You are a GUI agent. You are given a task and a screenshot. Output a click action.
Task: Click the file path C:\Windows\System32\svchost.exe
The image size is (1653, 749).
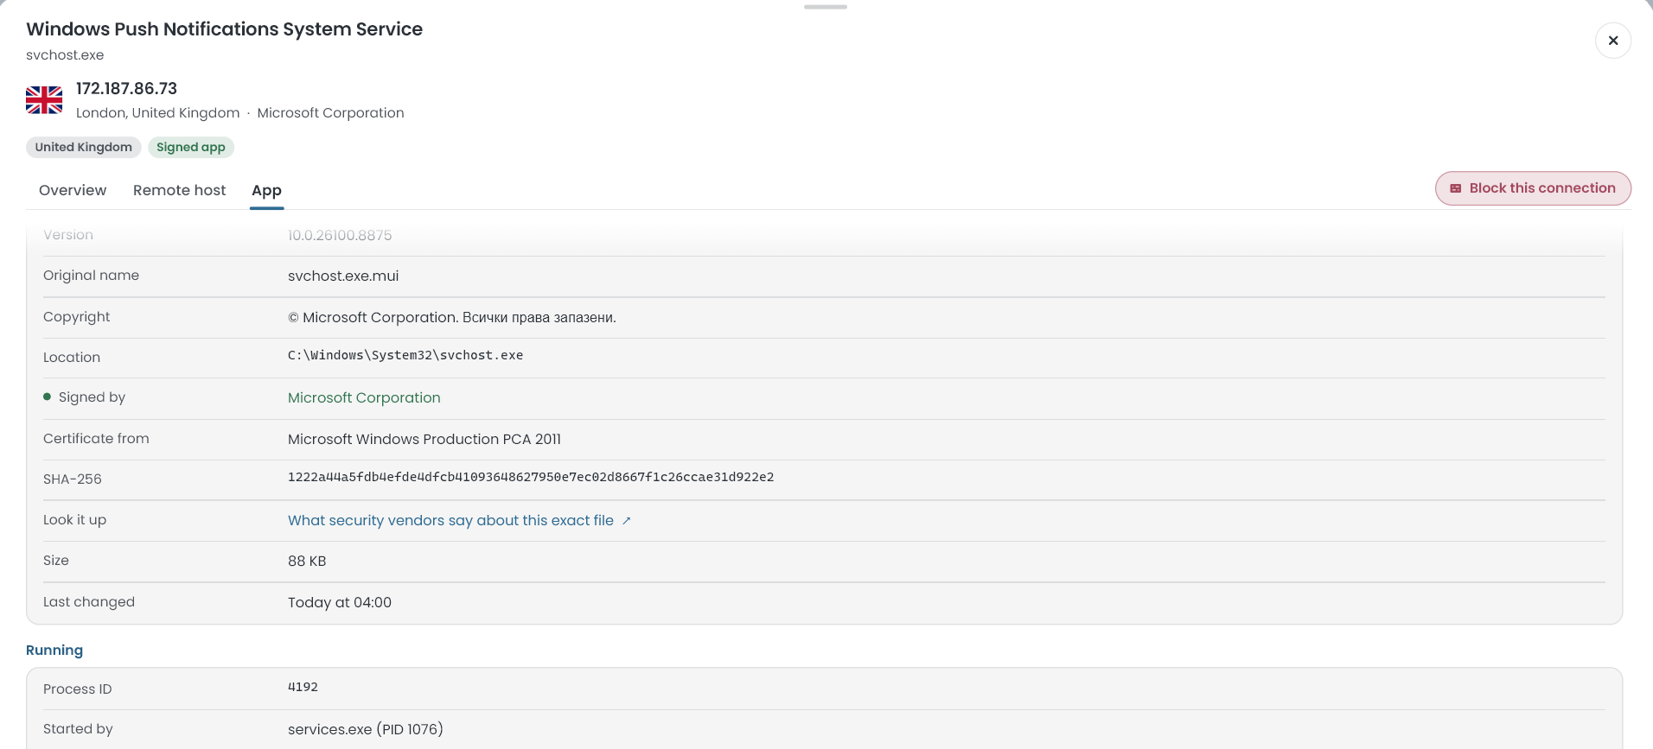(x=405, y=355)
